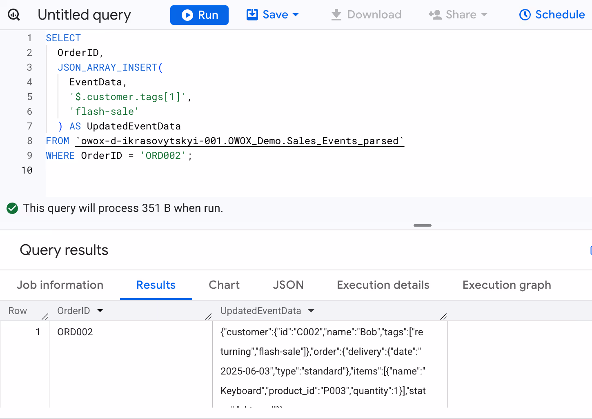The image size is (592, 419).
Task: Click the Download arrow icon
Action: click(x=336, y=15)
